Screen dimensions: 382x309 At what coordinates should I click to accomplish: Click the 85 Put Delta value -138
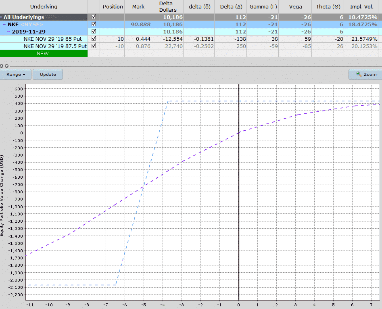point(240,39)
